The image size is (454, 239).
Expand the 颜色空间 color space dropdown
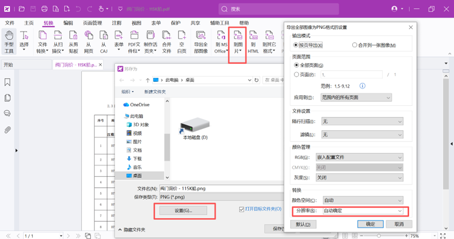pos(362,200)
